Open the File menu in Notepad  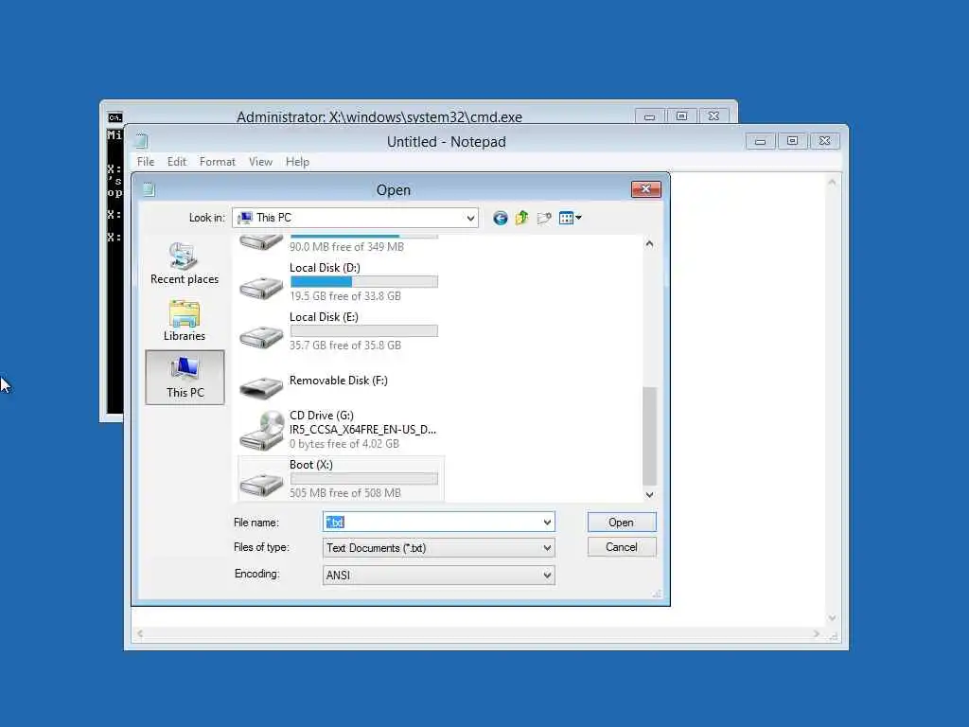pyautogui.click(x=146, y=161)
